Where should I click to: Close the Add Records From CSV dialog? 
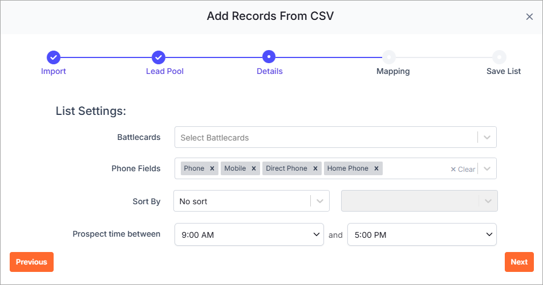529,16
